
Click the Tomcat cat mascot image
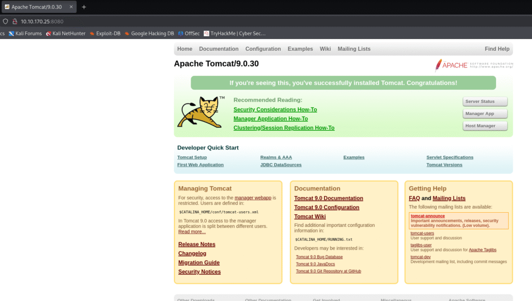pos(199,112)
